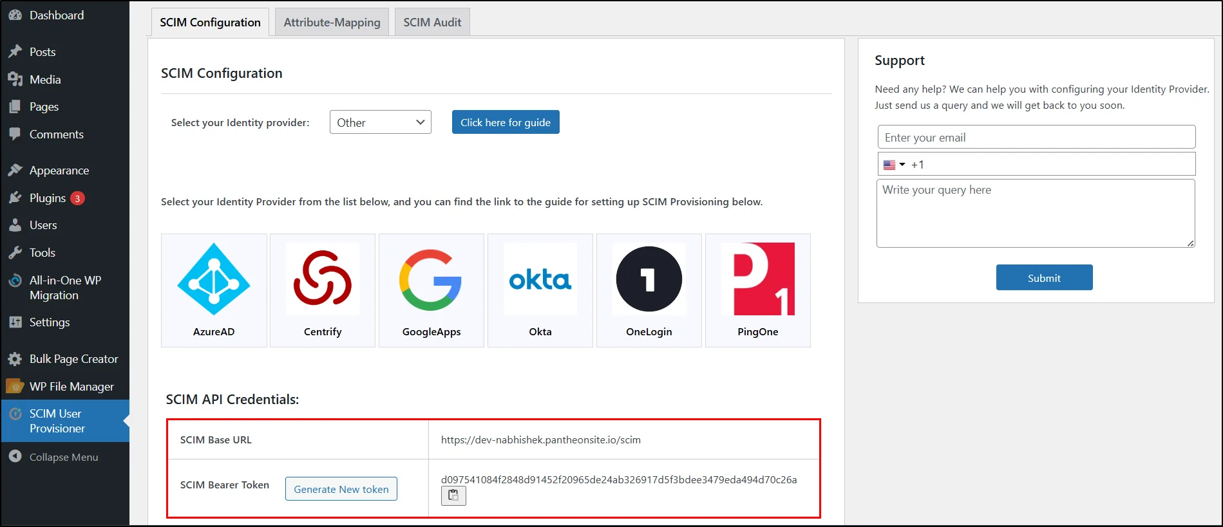Click the Collapse Menu link
Viewport: 1223px width, 527px height.
click(x=64, y=457)
